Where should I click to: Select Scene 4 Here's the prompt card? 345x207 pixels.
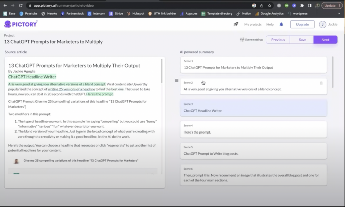tap(253, 129)
